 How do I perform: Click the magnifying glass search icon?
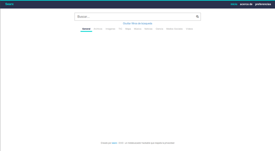197,16
